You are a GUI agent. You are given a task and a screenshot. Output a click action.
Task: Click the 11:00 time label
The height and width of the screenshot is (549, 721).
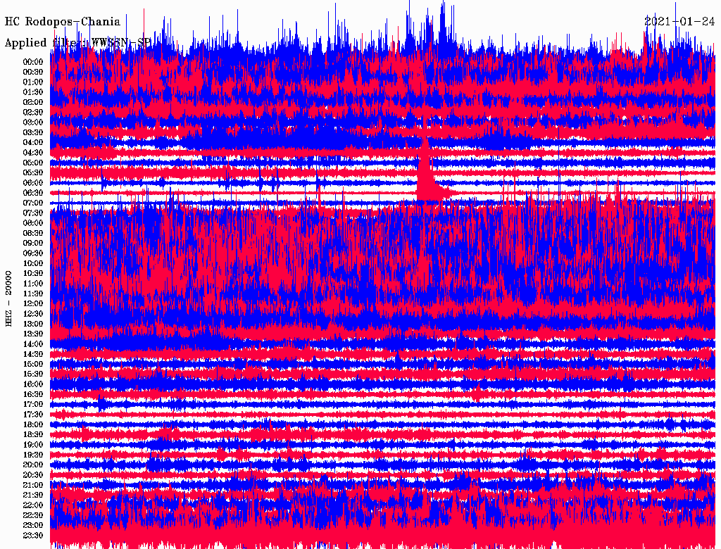pyautogui.click(x=32, y=283)
